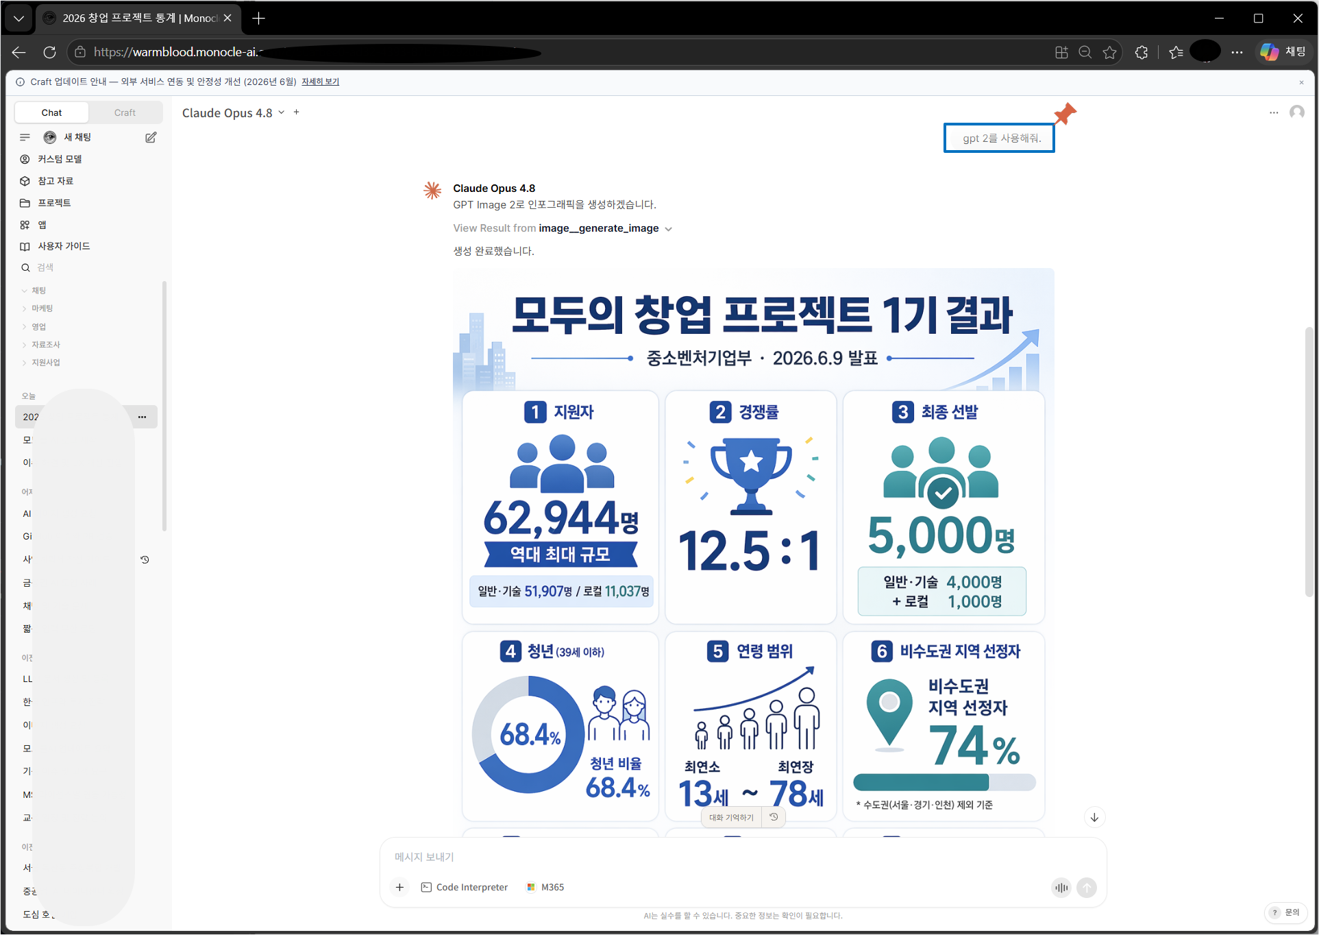
Task: Click the new chat edit pencil icon
Action: click(x=151, y=137)
